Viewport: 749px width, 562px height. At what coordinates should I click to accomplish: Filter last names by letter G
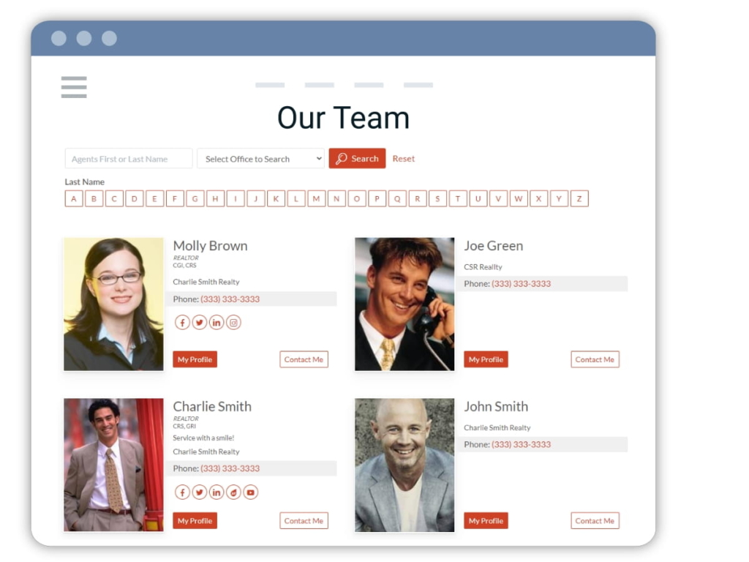[195, 198]
